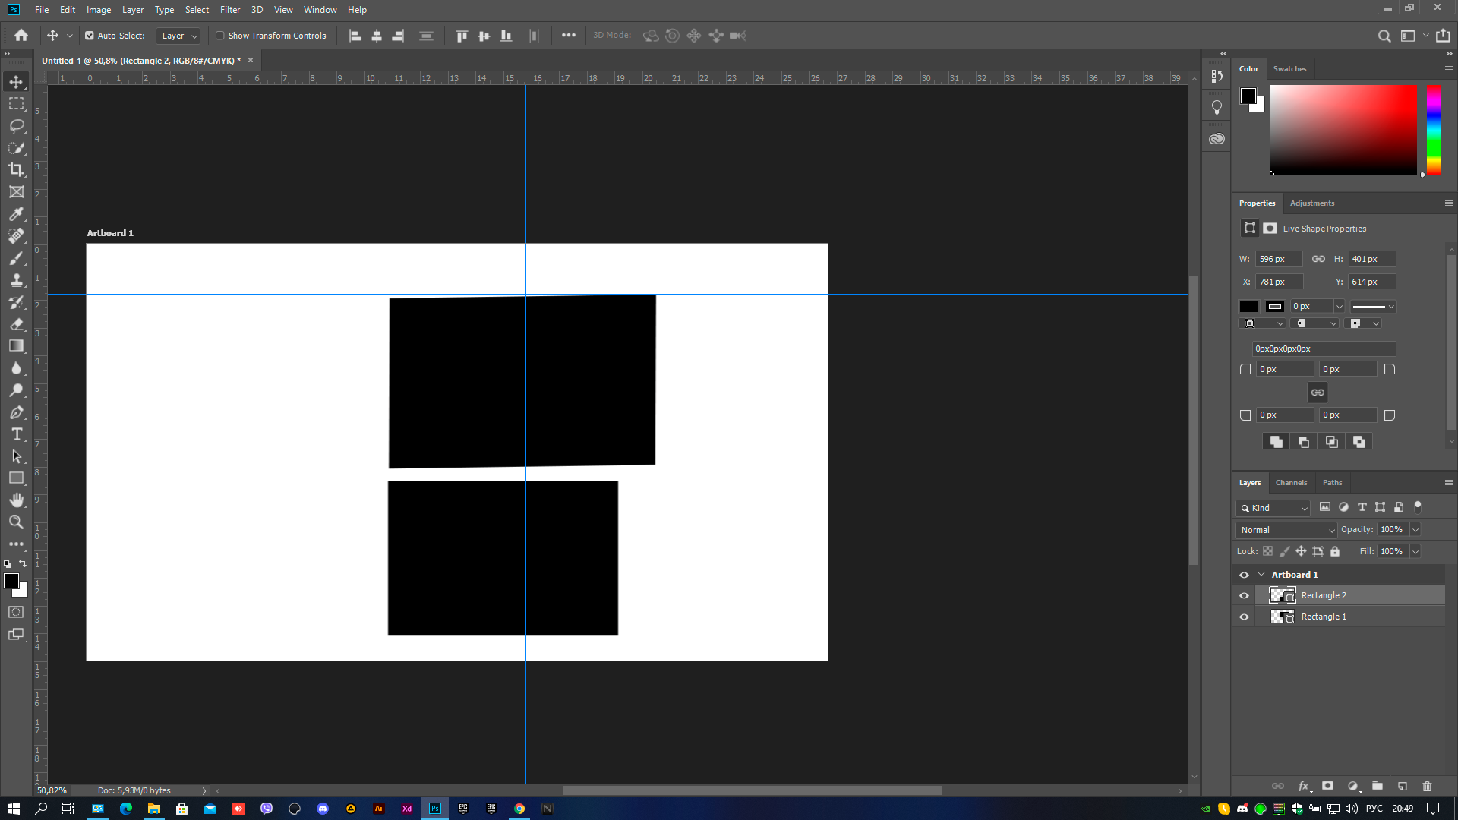Select the Lasso tool
The image size is (1458, 820).
click(16, 126)
